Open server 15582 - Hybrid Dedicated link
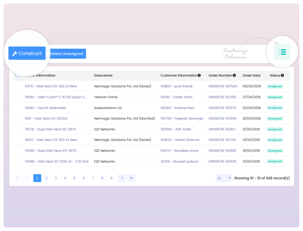The height and width of the screenshot is (231, 303). pos(45,108)
